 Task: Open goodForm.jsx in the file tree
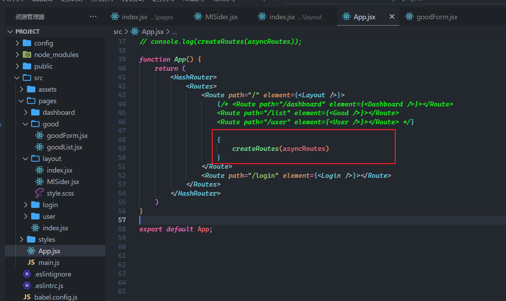coord(67,135)
